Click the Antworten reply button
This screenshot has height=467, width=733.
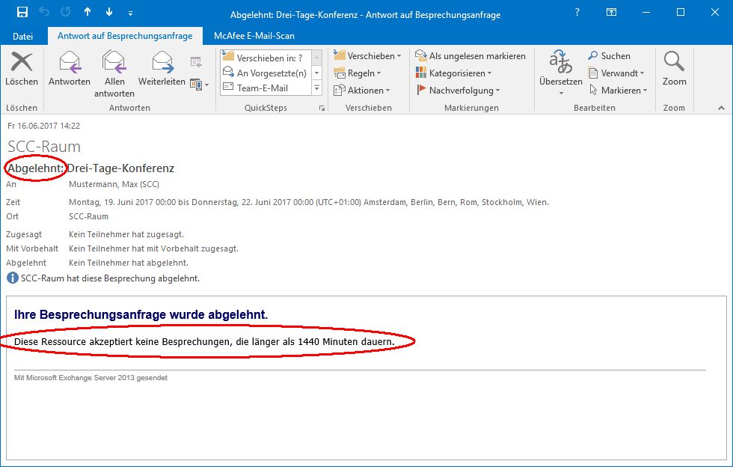point(69,69)
